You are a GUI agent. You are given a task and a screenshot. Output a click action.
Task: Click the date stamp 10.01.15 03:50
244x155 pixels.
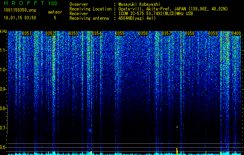click(x=20, y=18)
